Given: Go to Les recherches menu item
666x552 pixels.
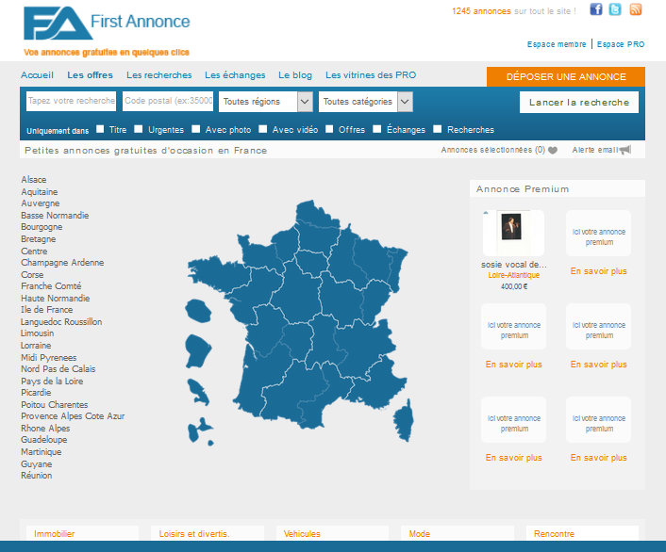Looking at the screenshot, I should click(158, 75).
